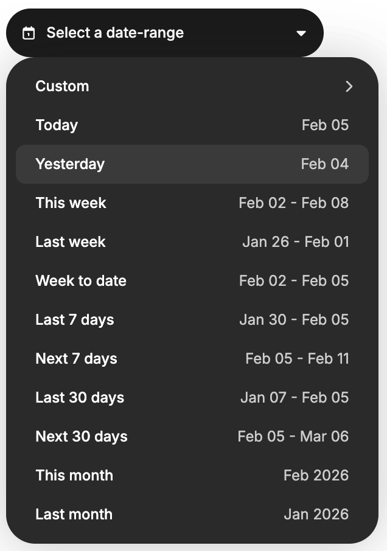Pick the Last 7 days preset
Viewport: 387px width, 551px height.
(75, 320)
